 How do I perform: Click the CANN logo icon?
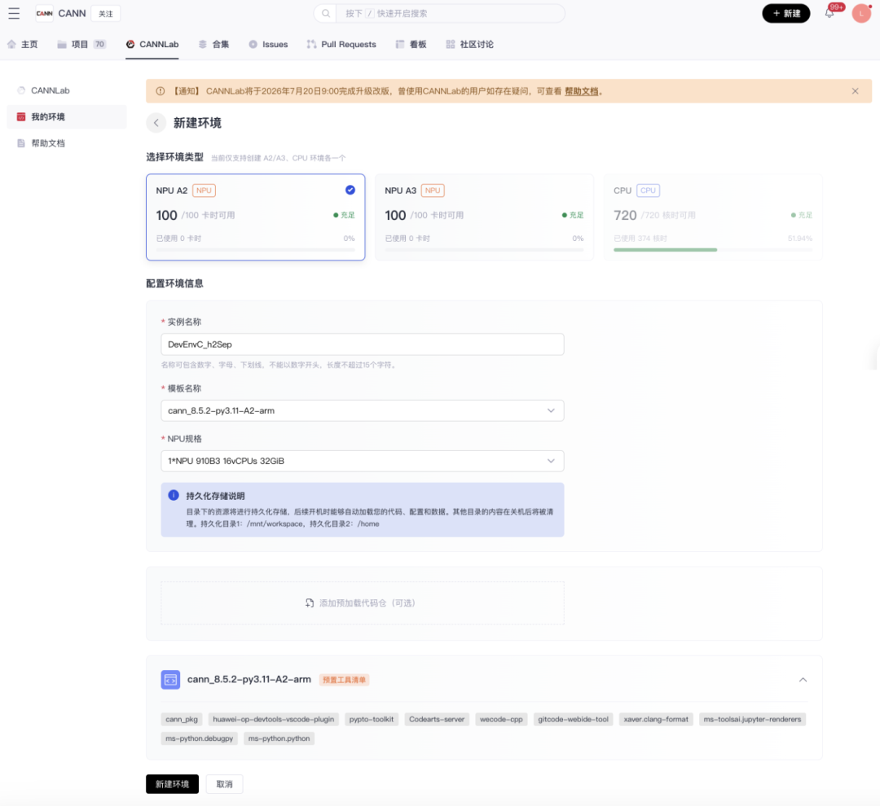[44, 14]
